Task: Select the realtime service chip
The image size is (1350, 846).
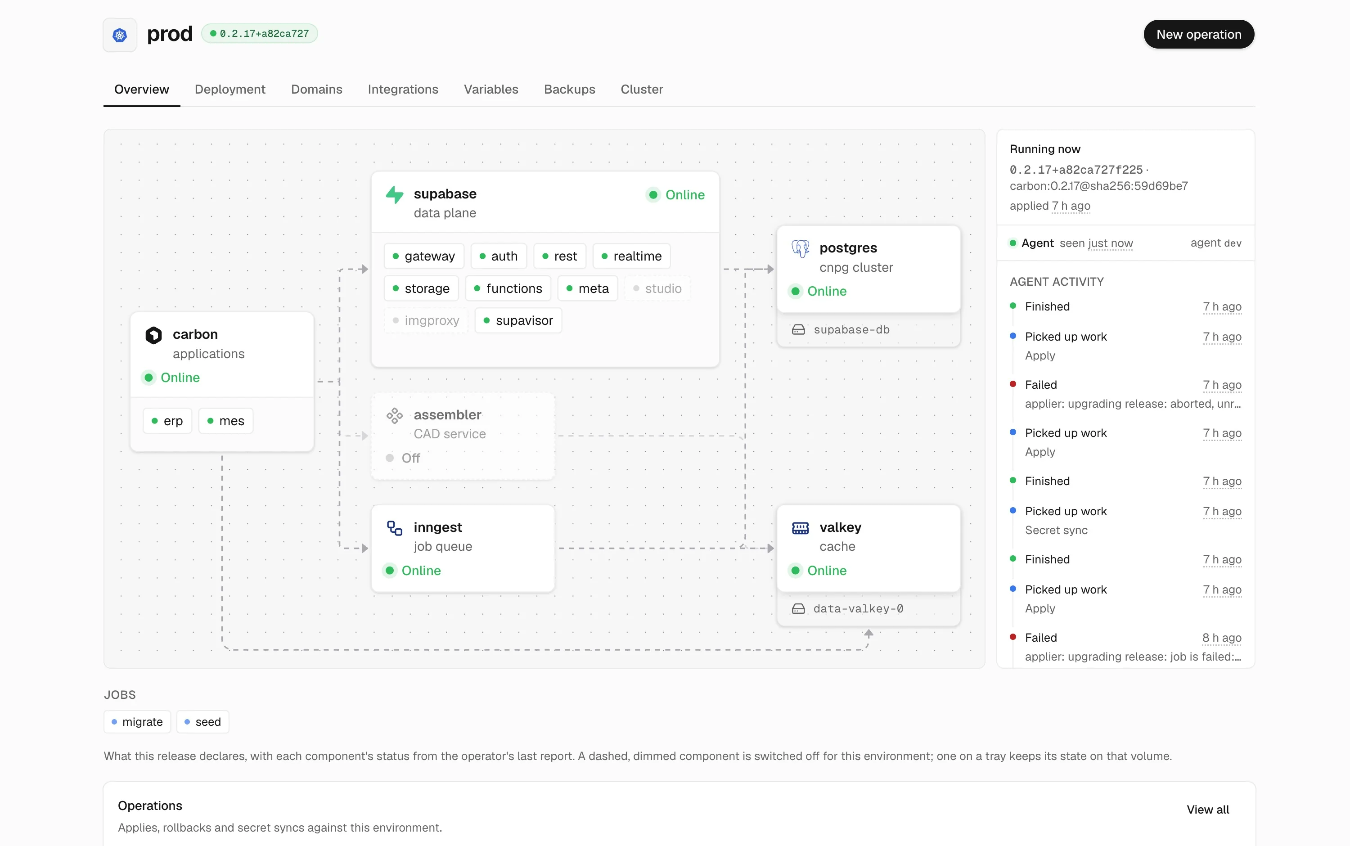Action: 632,256
